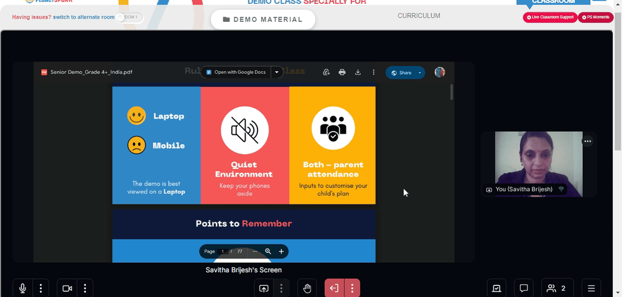
Task: Toggle the alternate room switch
Action: point(130,17)
